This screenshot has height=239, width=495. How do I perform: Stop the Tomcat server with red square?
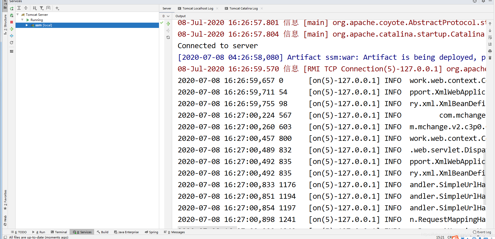pyautogui.click(x=12, y=22)
